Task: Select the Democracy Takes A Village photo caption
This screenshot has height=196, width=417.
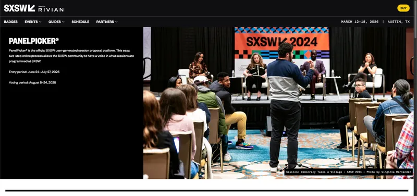Action: [349, 172]
